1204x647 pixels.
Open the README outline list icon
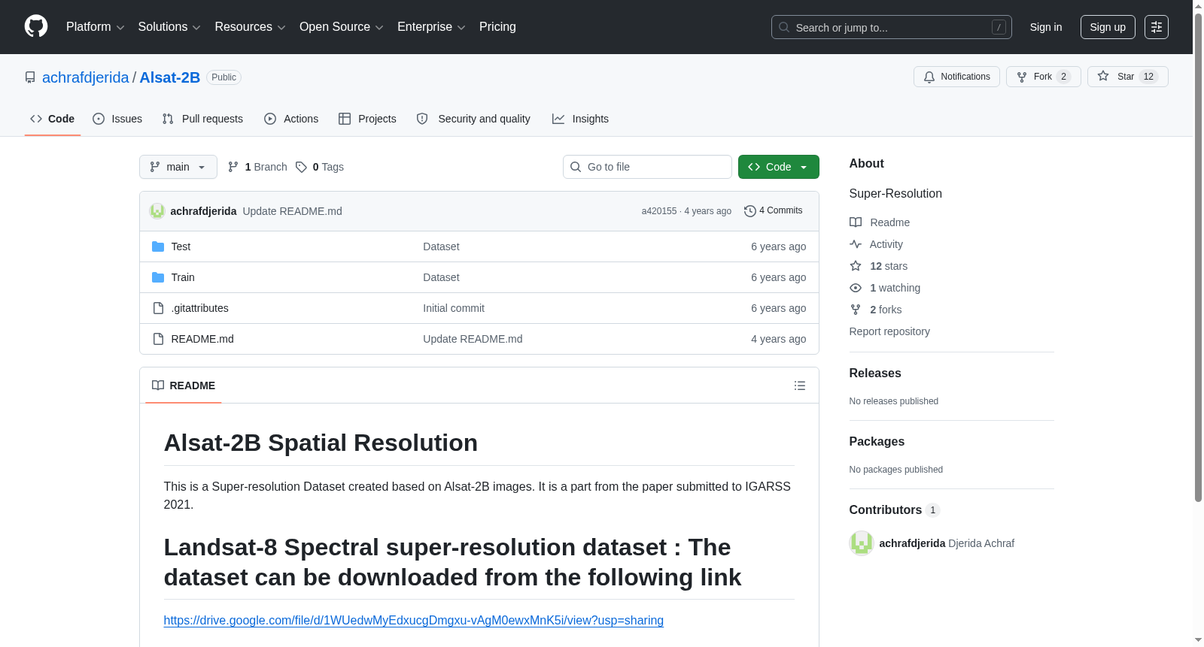click(x=800, y=385)
